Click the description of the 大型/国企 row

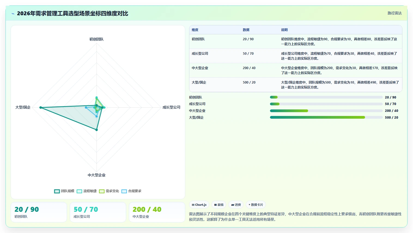(340, 85)
